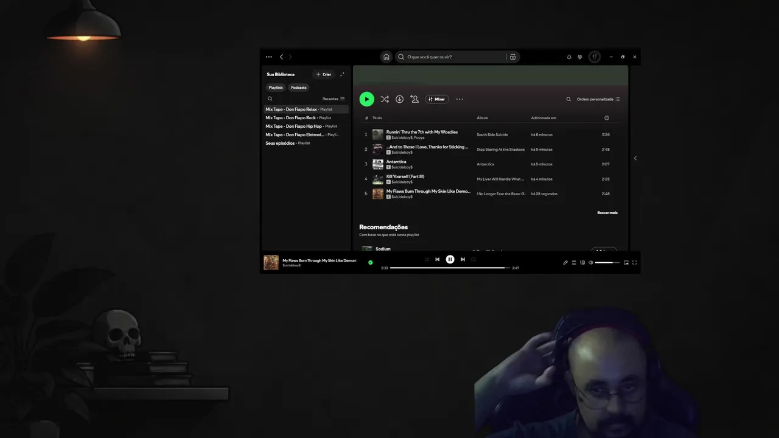The image size is (779, 438).
Task: Open Mix Tape - Don Fiapo Hip Hop playlist
Action: (x=306, y=127)
